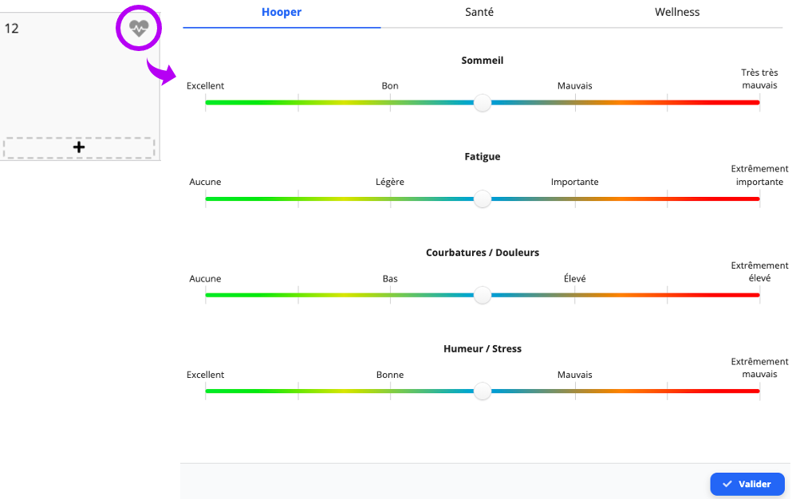Screen dimensions: 792x499
Task: Click the Valider button
Action: pos(747,484)
